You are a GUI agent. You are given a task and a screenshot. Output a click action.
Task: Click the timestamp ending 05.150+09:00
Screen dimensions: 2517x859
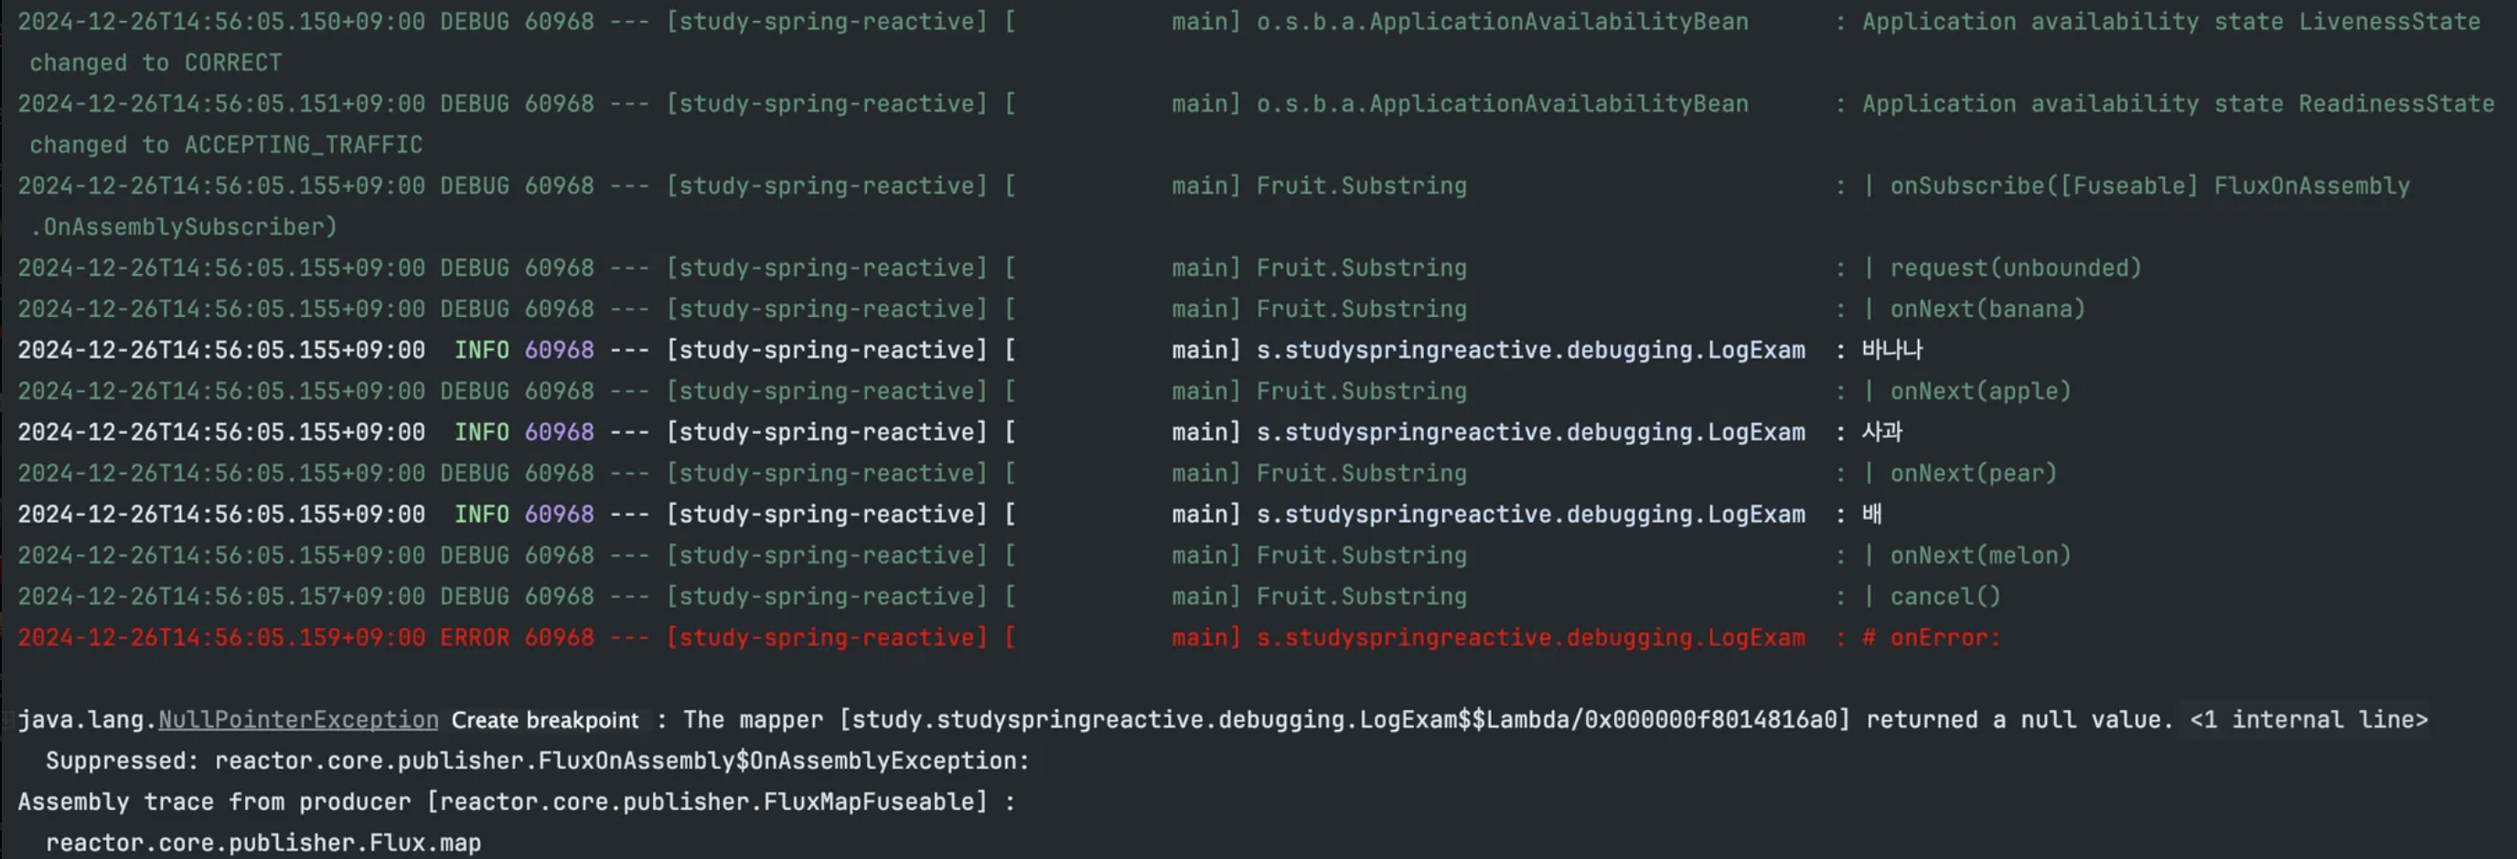[222, 22]
